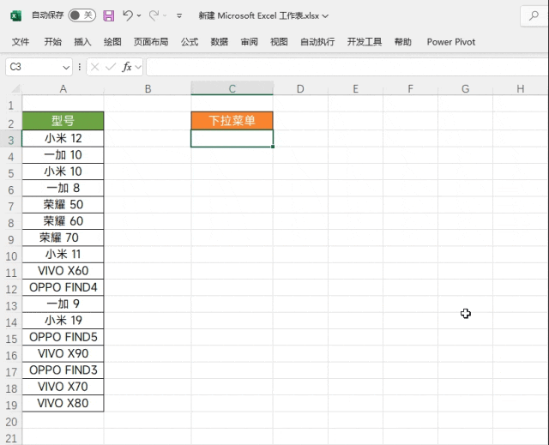Select column E header
This screenshot has height=445, width=549.
355,89
